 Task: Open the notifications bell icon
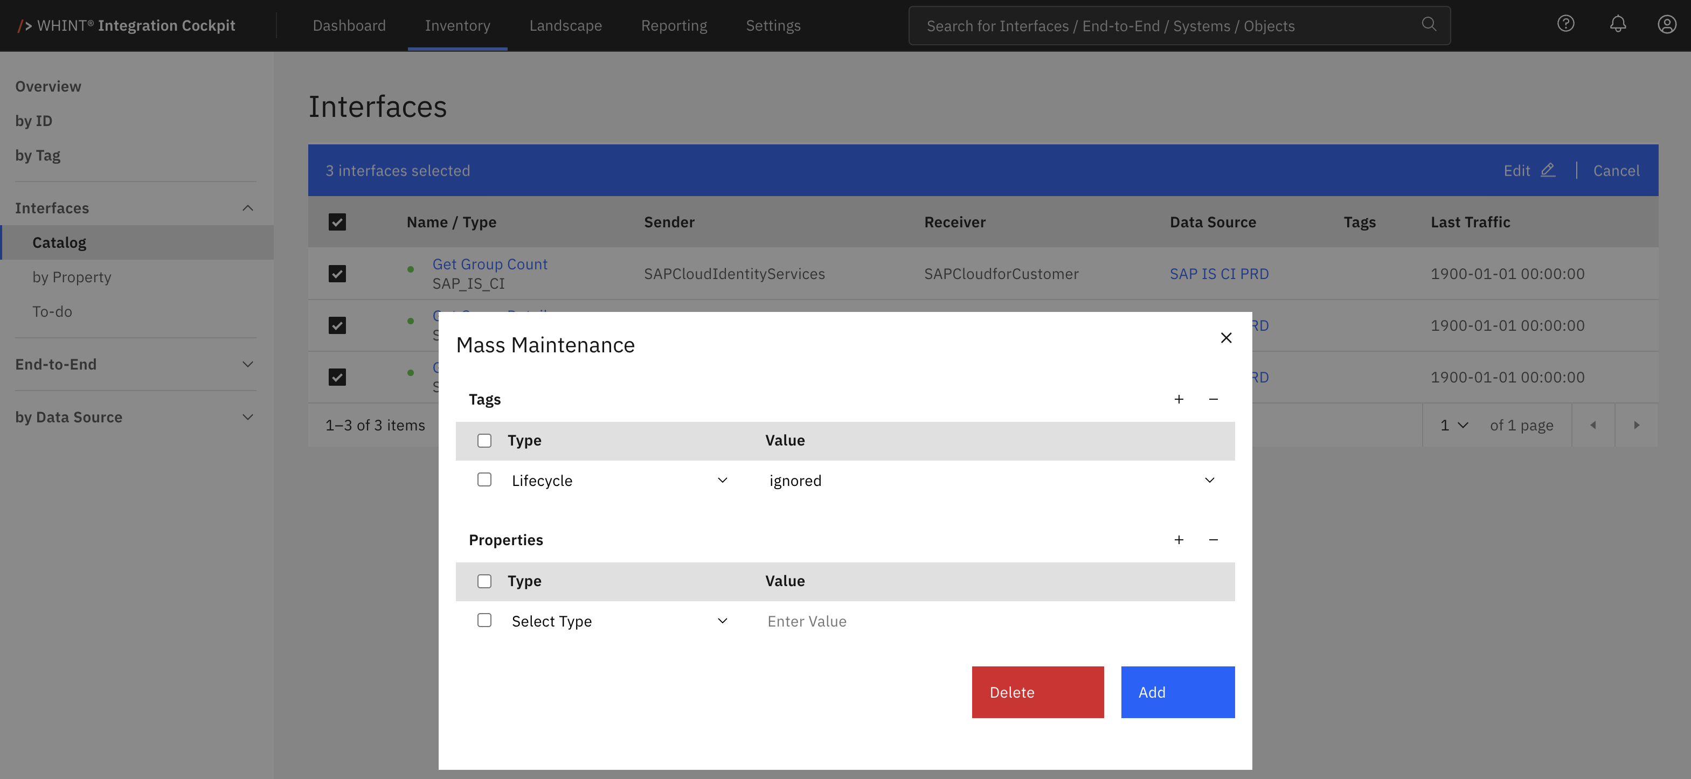(x=1618, y=24)
